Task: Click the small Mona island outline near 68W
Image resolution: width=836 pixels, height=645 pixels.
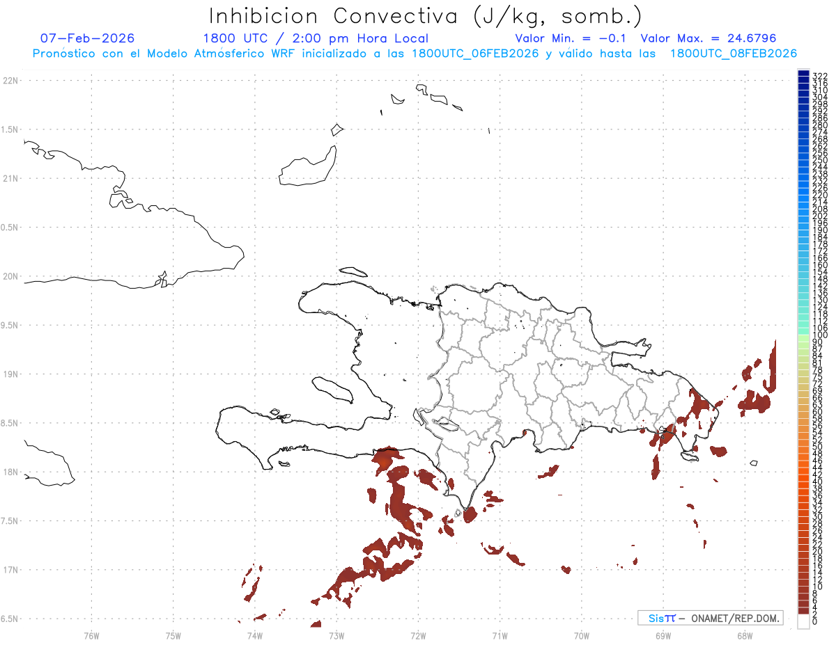Action: pos(753,463)
